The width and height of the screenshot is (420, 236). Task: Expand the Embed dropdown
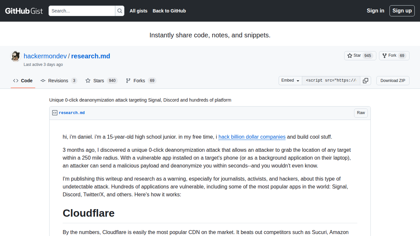pyautogui.click(x=290, y=81)
